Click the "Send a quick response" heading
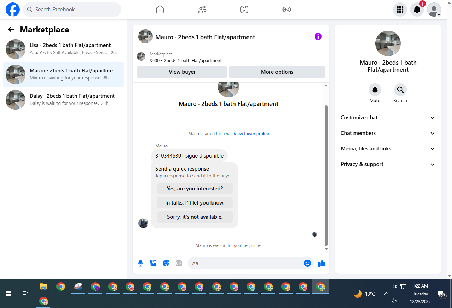The height and width of the screenshot is (308, 452). 182,169
